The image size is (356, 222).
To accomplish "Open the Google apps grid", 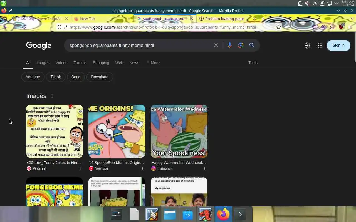I will point(320,46).
